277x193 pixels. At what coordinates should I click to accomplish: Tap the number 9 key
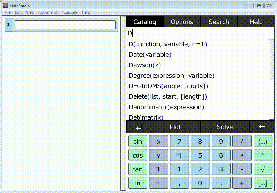[221, 141]
